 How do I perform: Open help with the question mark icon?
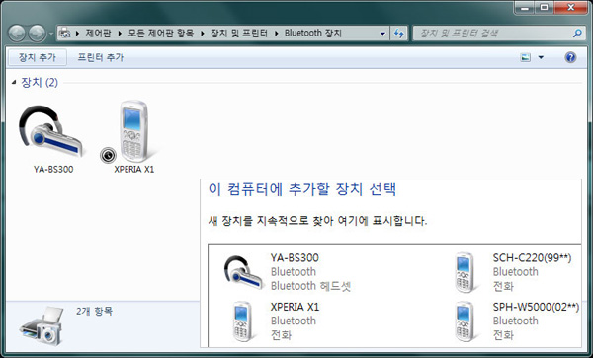point(570,57)
